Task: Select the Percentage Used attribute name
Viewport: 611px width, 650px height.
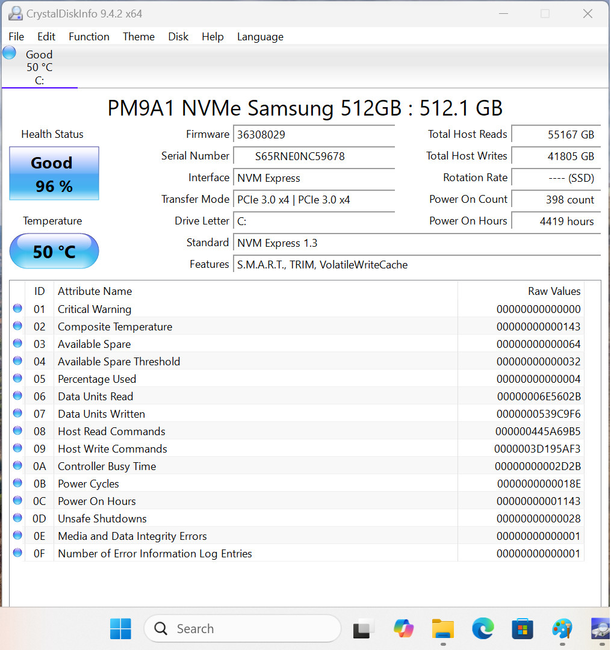Action: tap(97, 379)
